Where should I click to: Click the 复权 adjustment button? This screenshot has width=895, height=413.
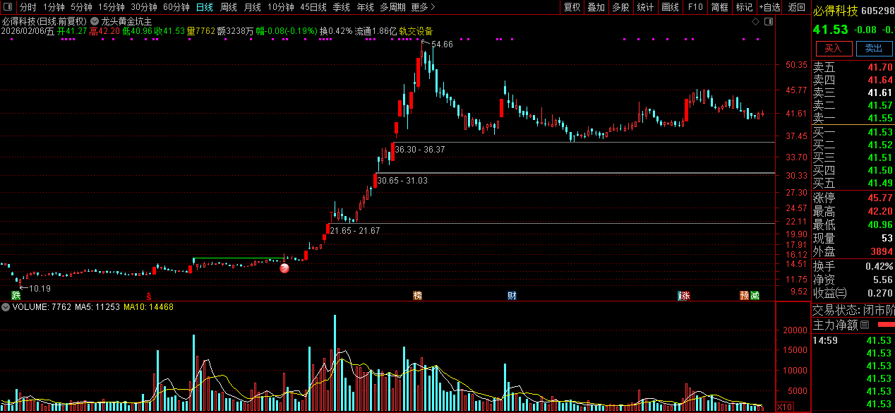[572, 7]
